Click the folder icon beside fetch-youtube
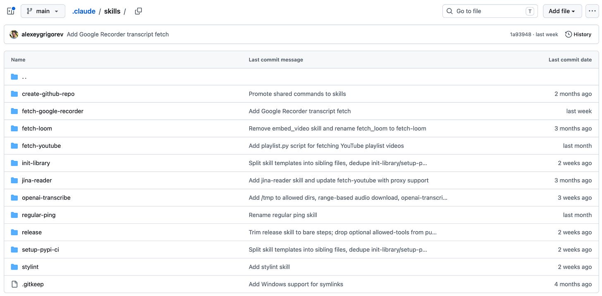602x296 pixels. pos(14,146)
